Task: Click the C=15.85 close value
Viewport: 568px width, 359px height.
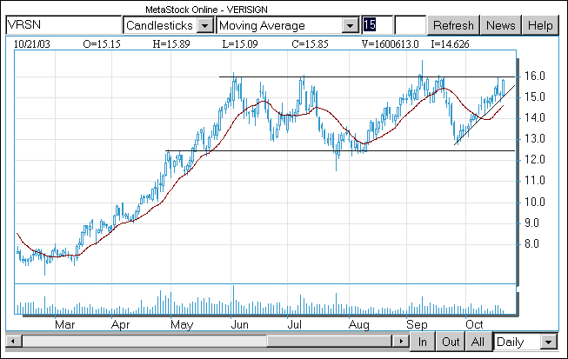Action: (310, 44)
